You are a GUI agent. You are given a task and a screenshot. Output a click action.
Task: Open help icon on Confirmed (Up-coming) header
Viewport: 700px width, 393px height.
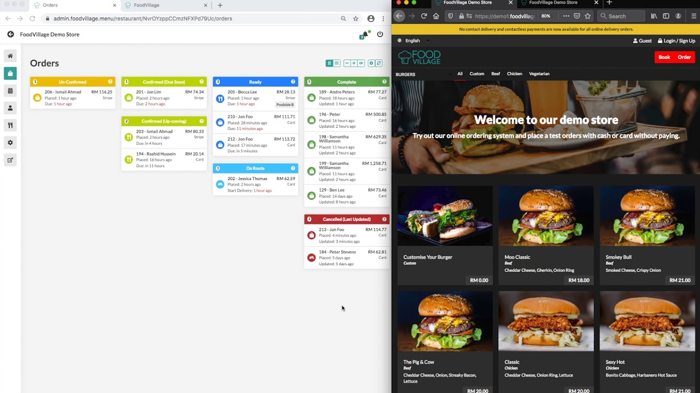click(201, 121)
